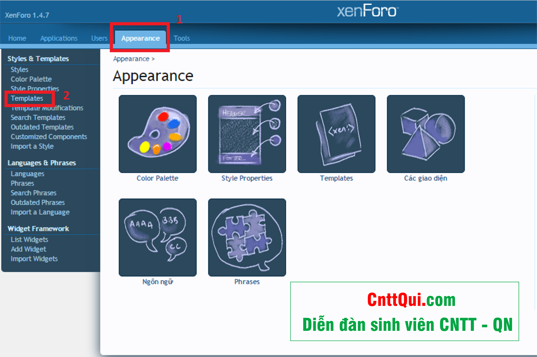Screen dimensions: 537x357
Task: Click the Appearance page title
Action: (x=153, y=76)
